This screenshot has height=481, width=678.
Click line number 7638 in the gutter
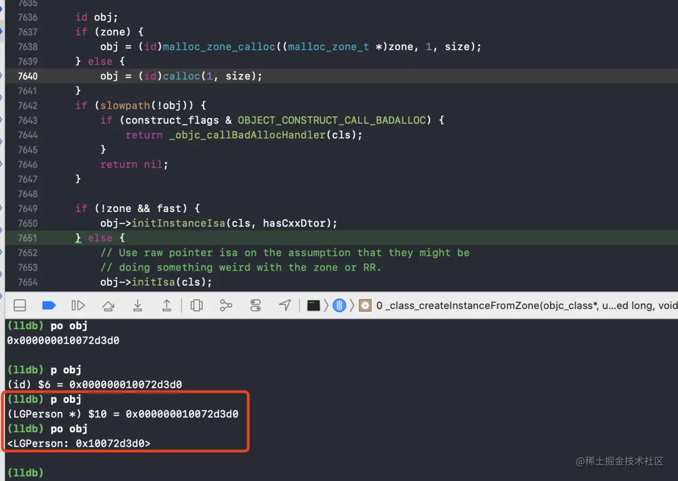point(27,46)
